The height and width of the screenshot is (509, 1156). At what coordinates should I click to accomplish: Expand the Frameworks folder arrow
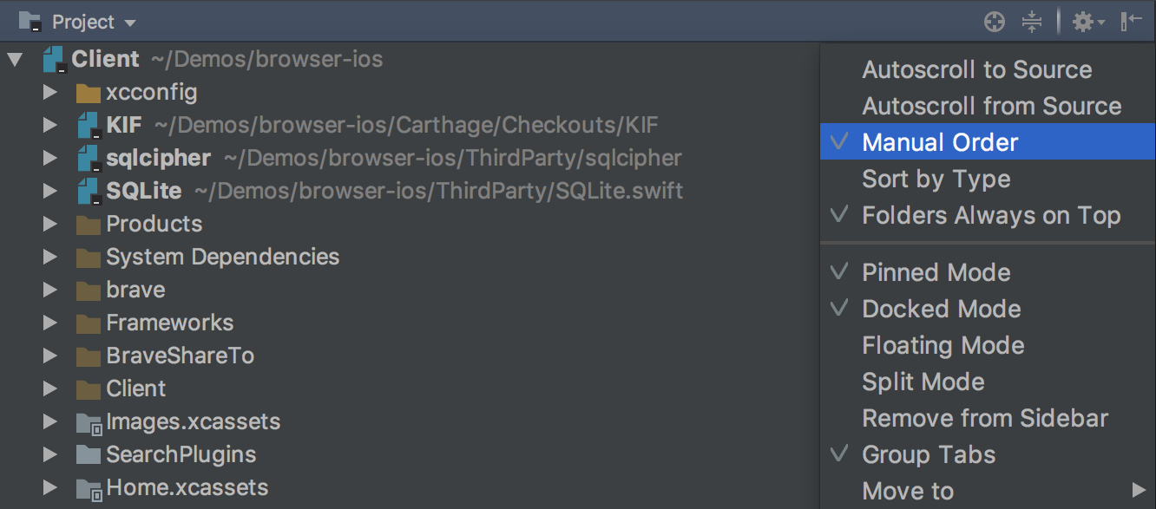point(50,323)
